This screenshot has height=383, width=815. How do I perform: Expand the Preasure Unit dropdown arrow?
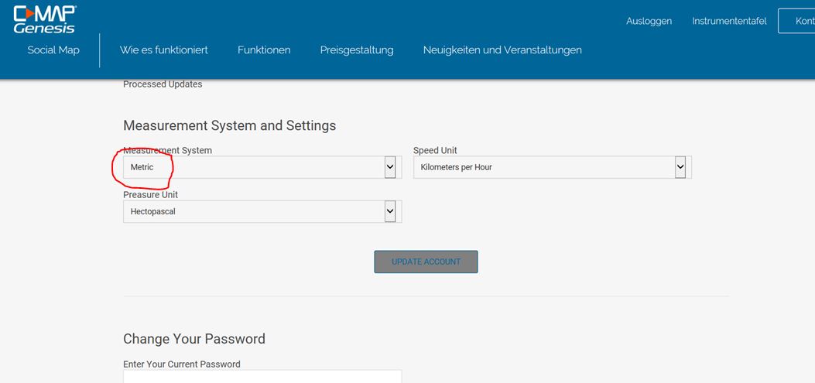pyautogui.click(x=390, y=211)
